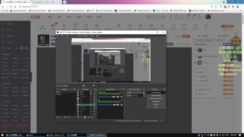This screenshot has height=137, width=244.
Task: Open the gift box icon on Douyu toolbar
Action: click(x=119, y=26)
